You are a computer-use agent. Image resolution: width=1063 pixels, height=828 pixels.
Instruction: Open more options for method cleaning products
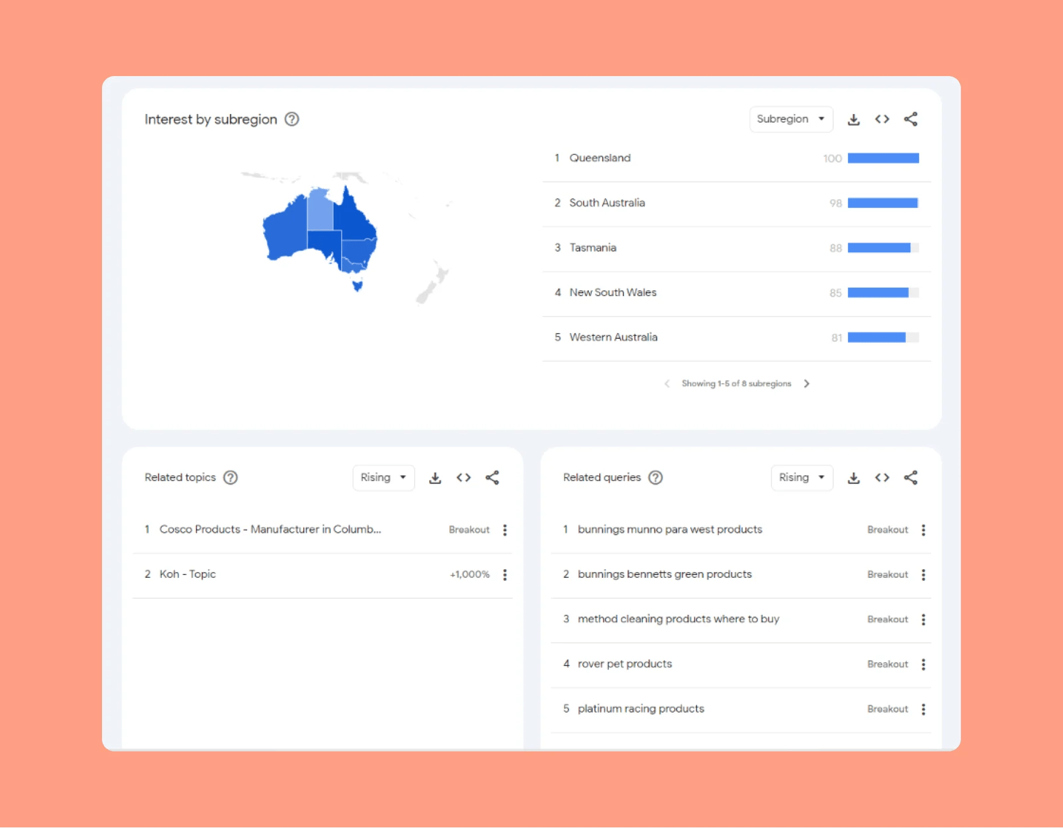pyautogui.click(x=924, y=619)
